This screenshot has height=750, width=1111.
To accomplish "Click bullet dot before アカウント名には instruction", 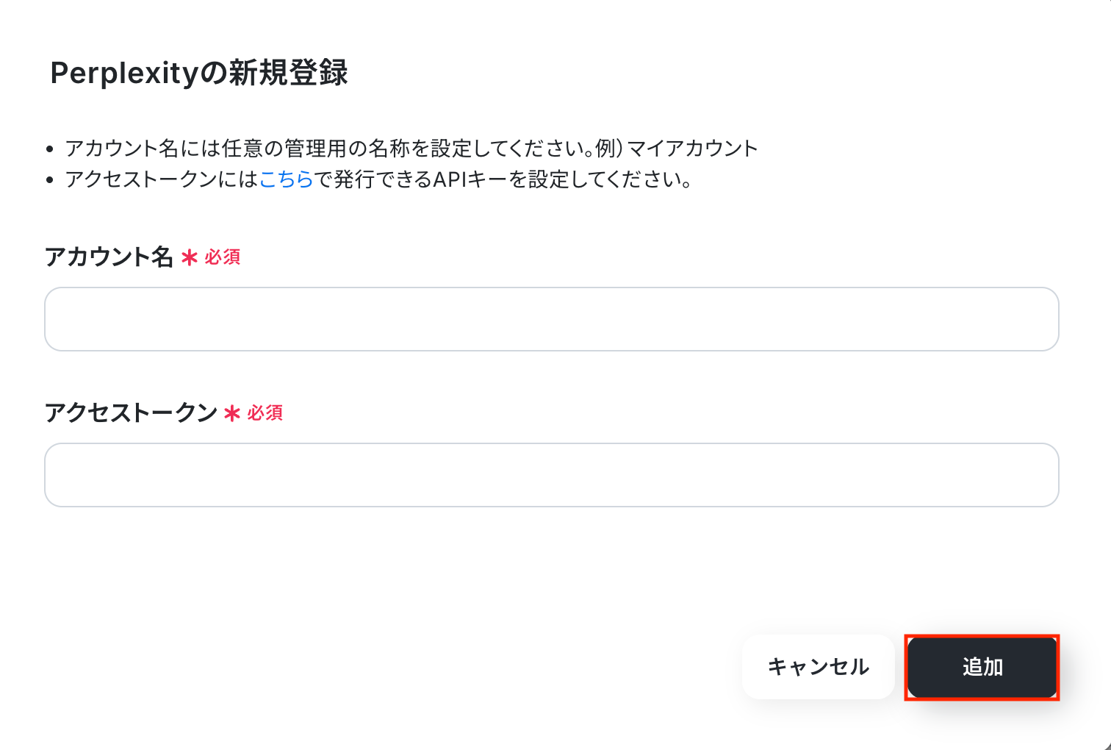I will [50, 149].
